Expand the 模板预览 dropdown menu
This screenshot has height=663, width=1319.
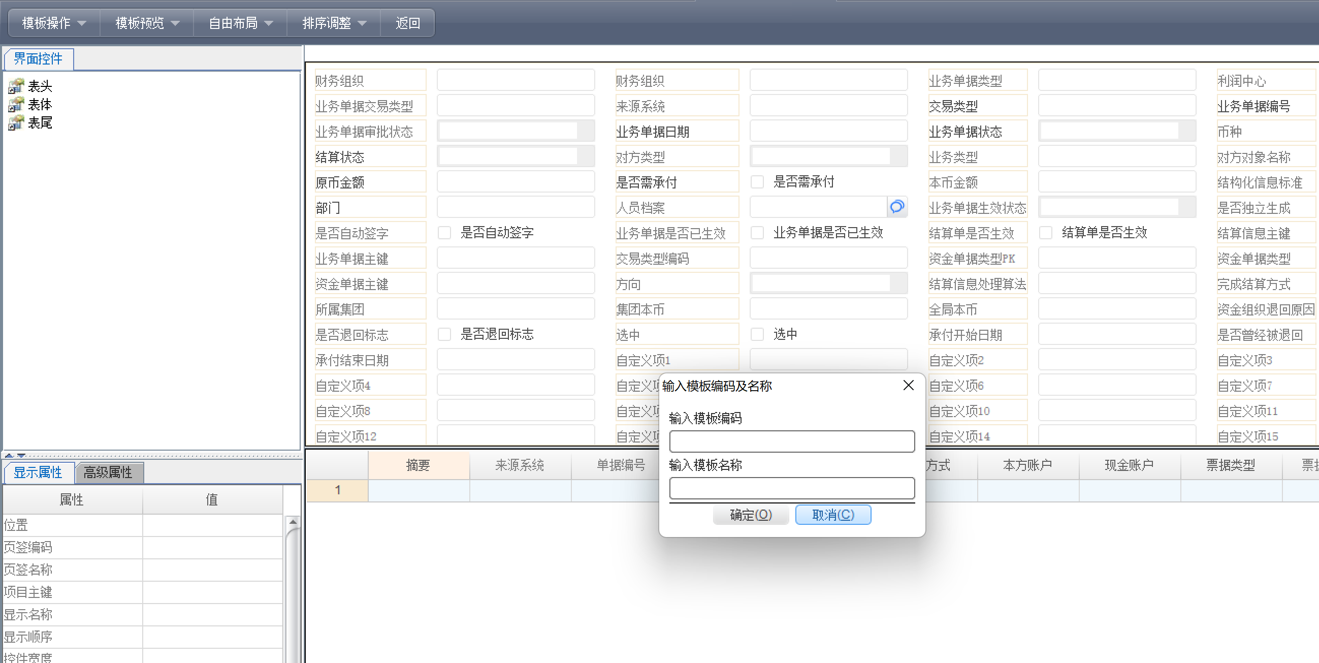pyautogui.click(x=147, y=23)
